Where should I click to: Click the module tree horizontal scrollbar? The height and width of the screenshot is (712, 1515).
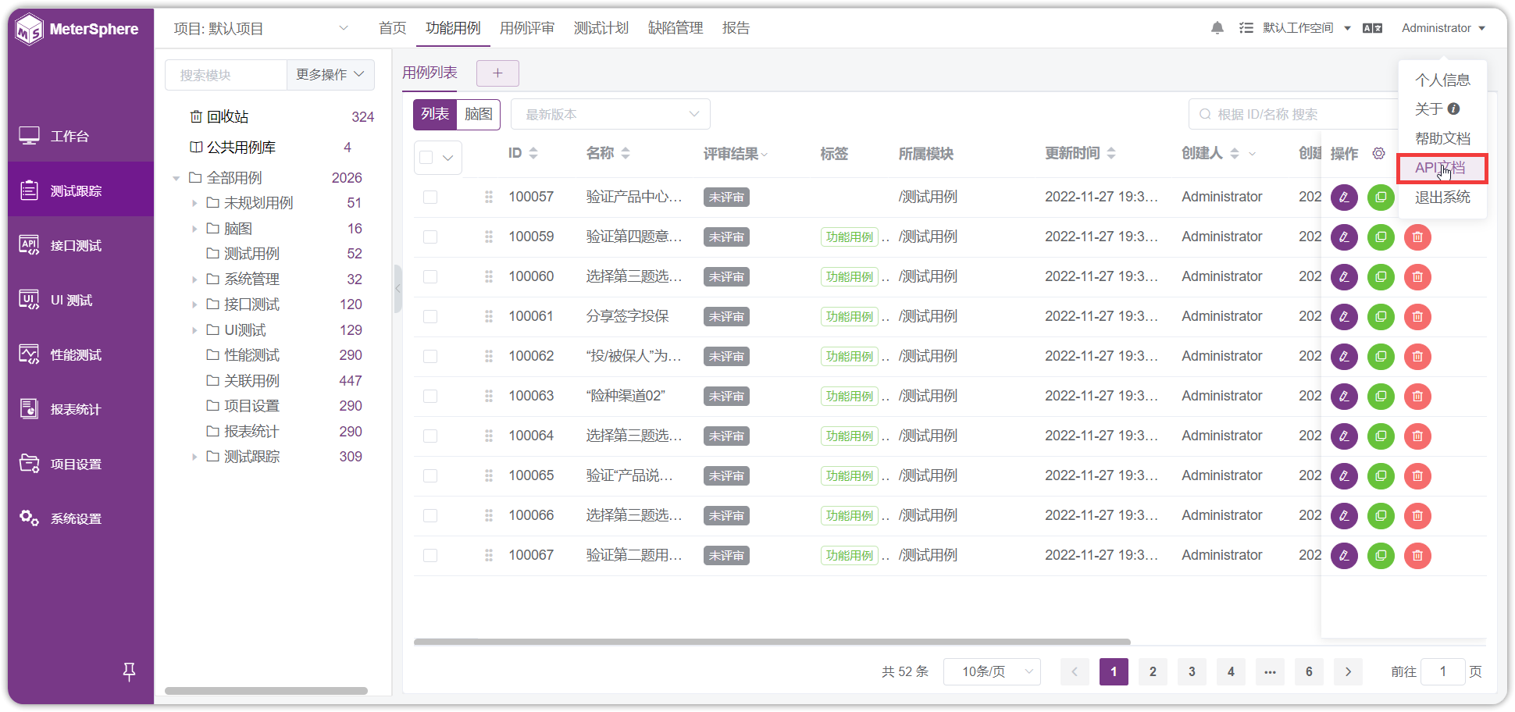(x=266, y=691)
